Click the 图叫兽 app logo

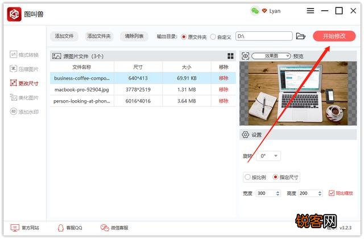(14, 14)
